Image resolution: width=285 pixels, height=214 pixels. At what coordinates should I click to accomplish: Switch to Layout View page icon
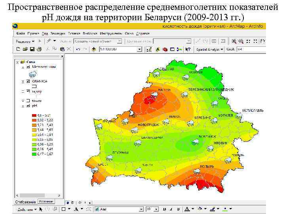point(72,203)
